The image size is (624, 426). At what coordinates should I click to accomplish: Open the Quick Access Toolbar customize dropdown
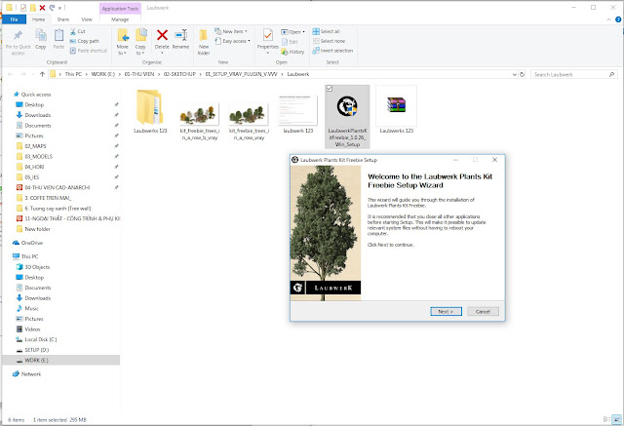coord(60,8)
